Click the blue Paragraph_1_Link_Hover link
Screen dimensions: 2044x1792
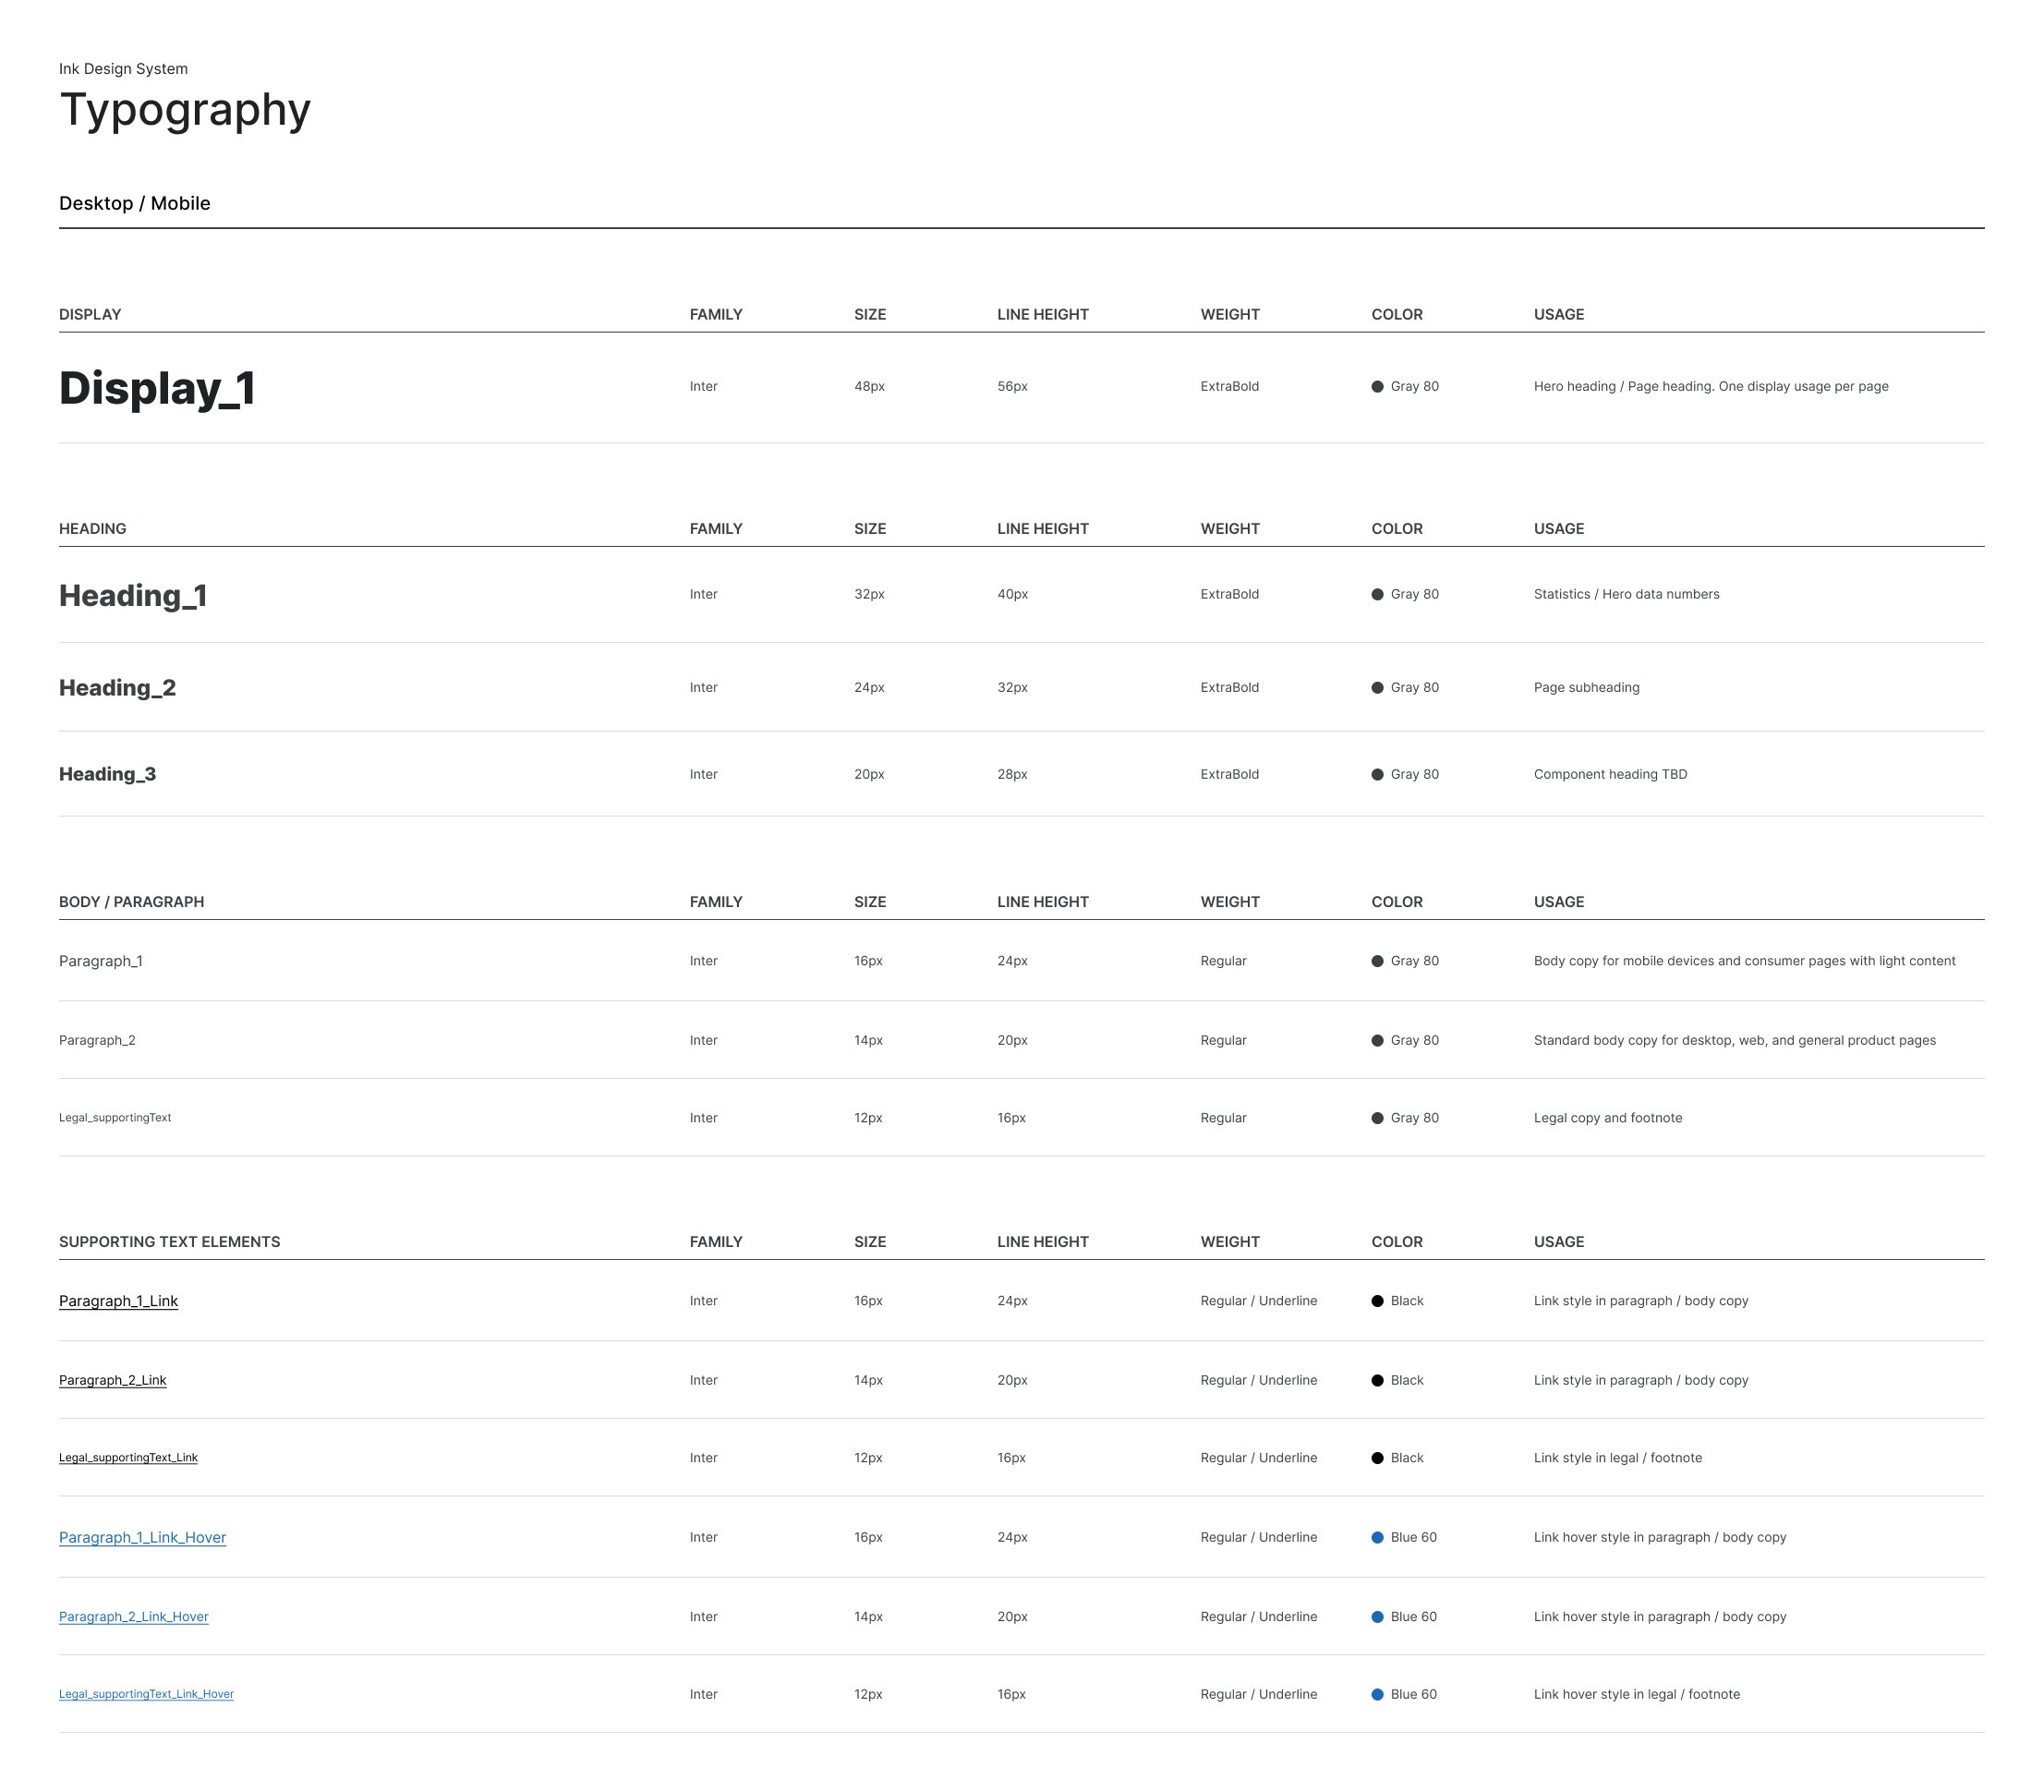(x=142, y=1538)
